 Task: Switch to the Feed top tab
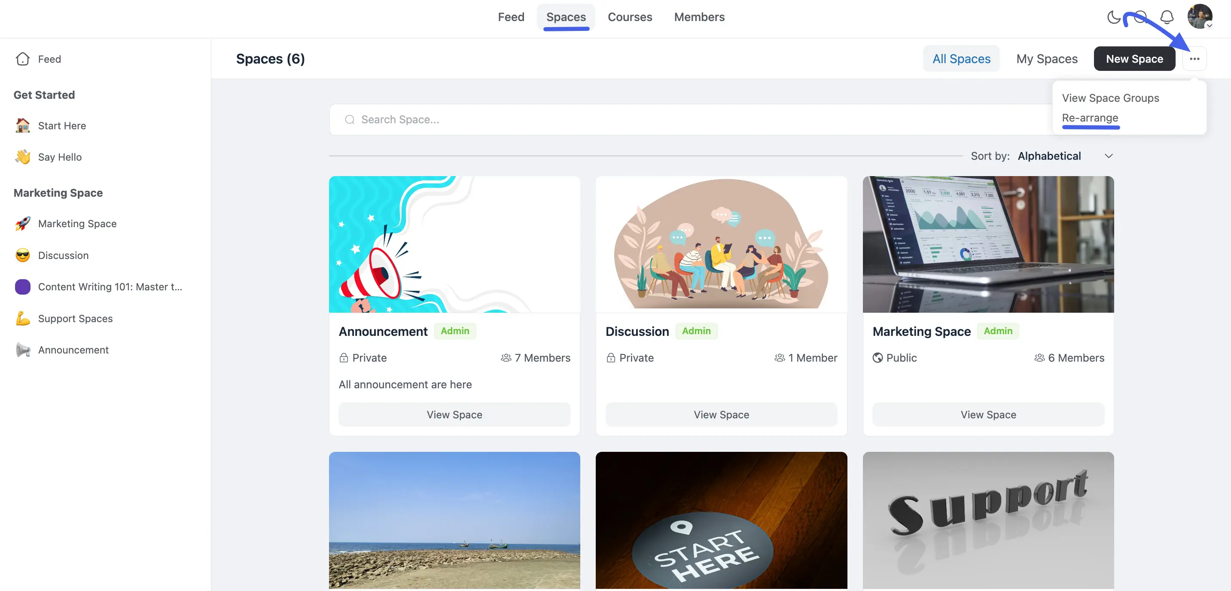click(511, 17)
